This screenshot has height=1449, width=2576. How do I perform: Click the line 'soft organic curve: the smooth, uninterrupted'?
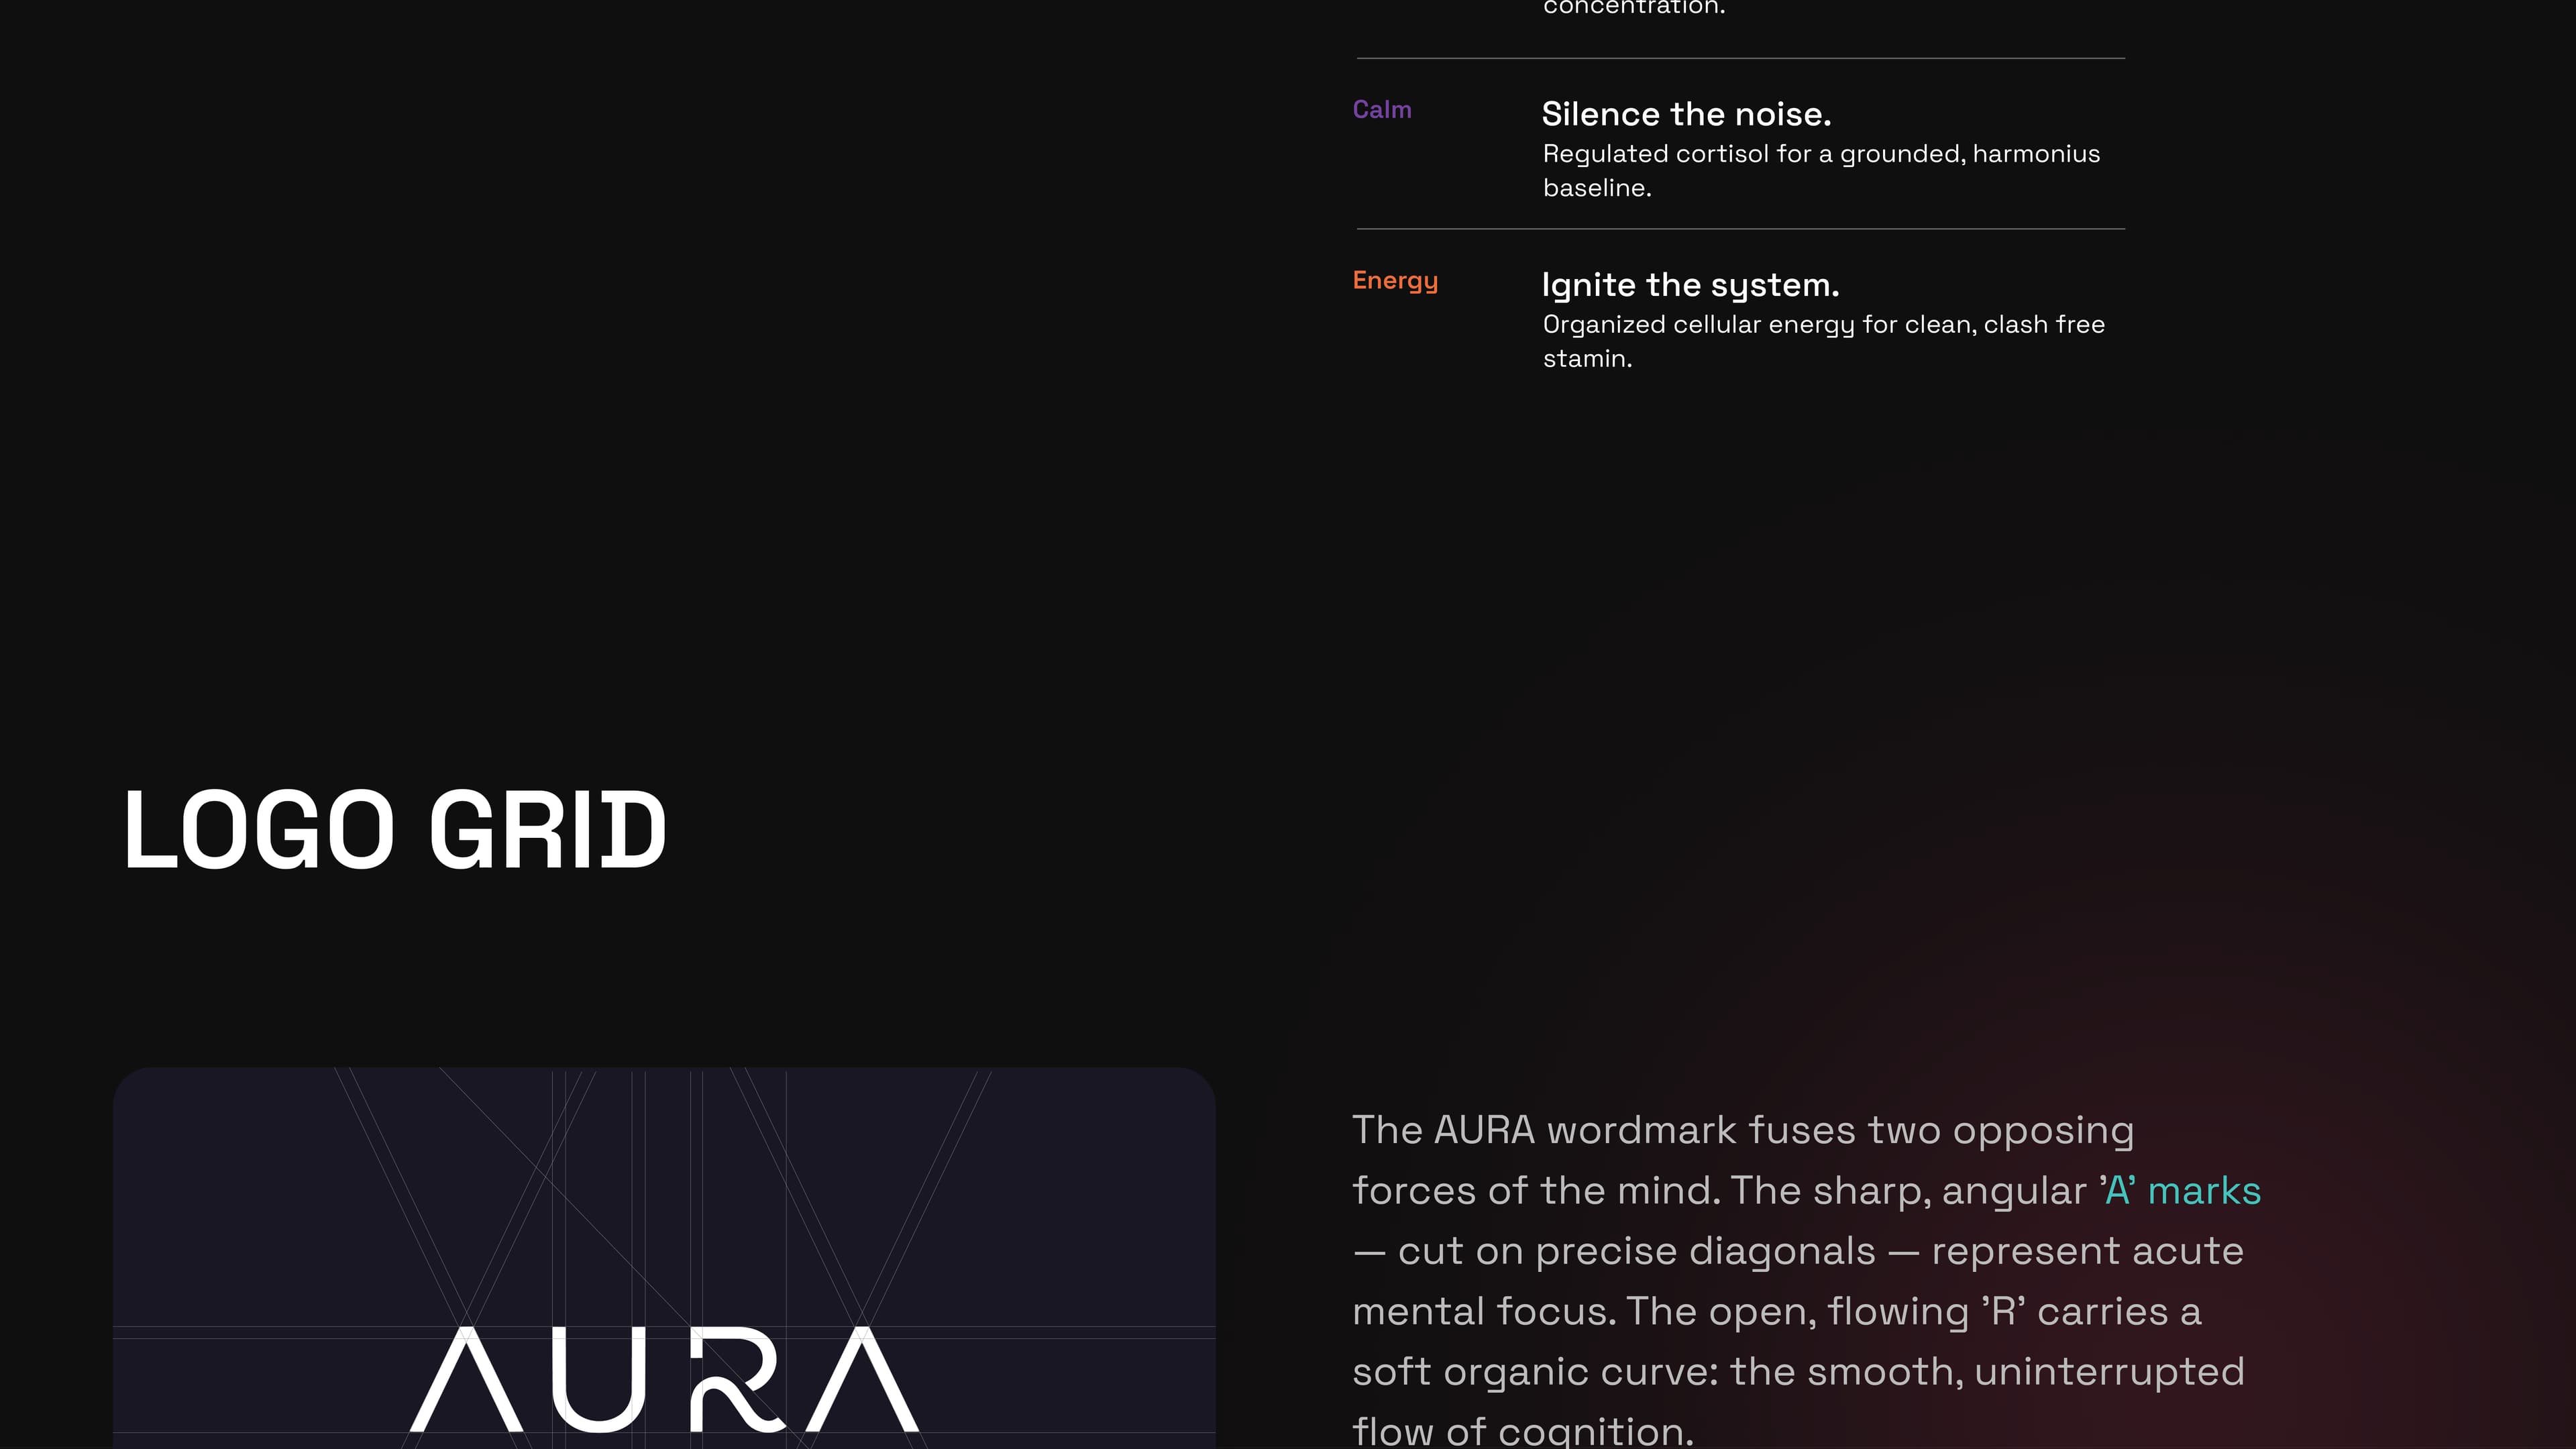pyautogui.click(x=1798, y=1371)
